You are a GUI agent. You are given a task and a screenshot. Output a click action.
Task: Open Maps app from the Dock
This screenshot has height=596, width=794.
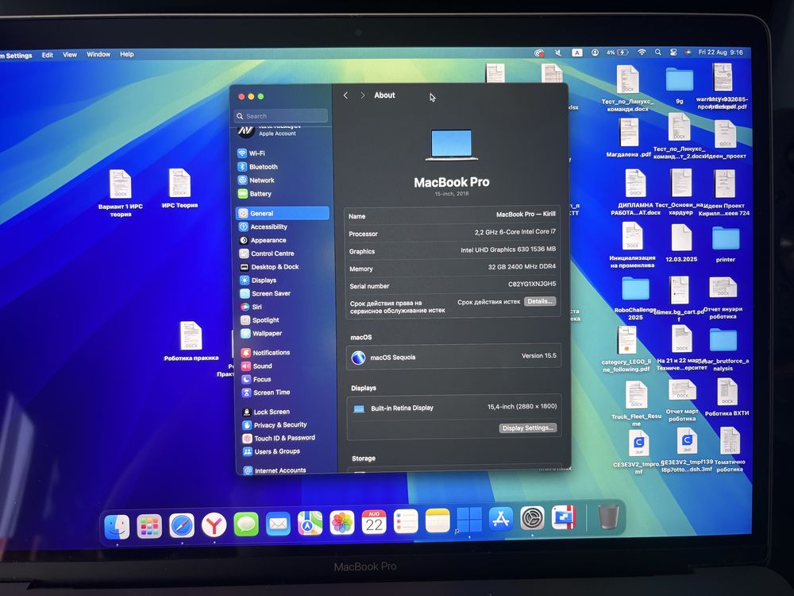tap(310, 523)
